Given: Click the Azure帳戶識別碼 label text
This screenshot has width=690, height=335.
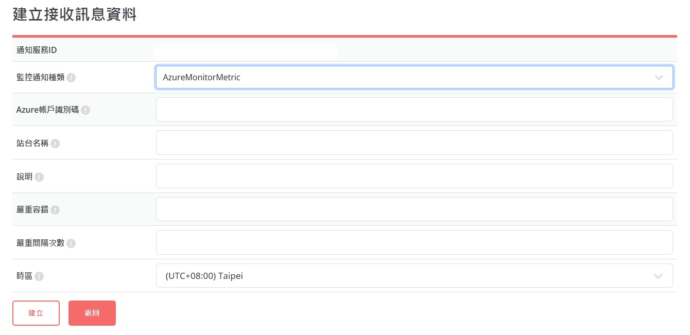Looking at the screenshot, I should pyautogui.click(x=47, y=110).
